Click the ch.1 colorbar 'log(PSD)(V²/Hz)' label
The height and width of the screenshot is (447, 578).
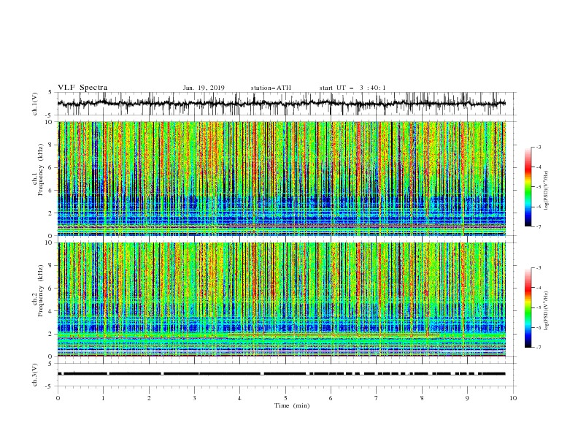[x=547, y=191]
